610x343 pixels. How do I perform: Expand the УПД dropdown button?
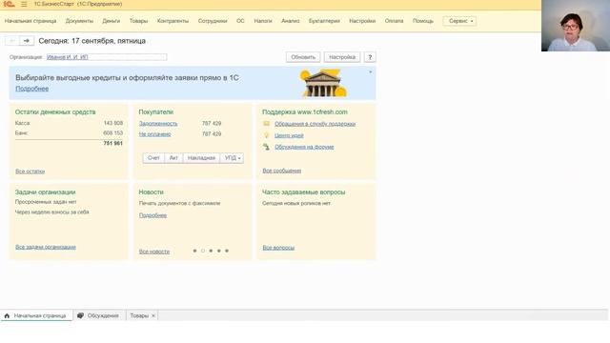pos(233,158)
